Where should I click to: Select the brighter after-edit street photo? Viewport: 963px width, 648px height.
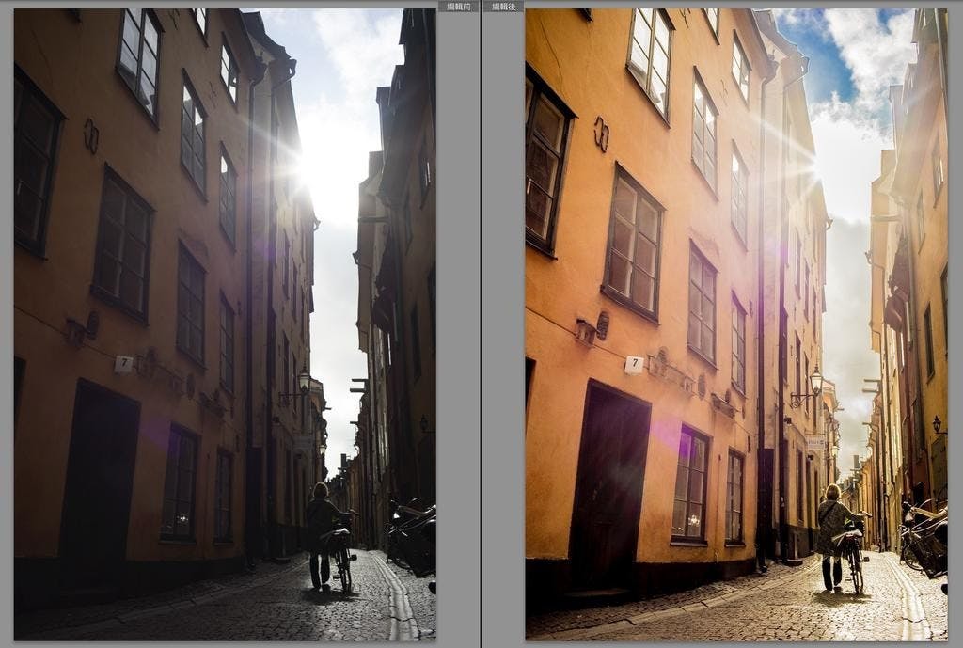coord(736,324)
